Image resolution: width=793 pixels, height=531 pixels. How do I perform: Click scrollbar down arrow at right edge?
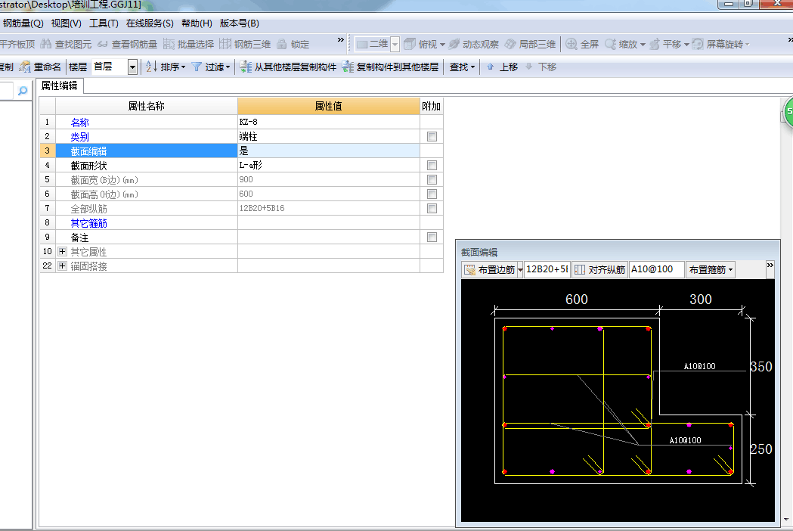click(786, 520)
